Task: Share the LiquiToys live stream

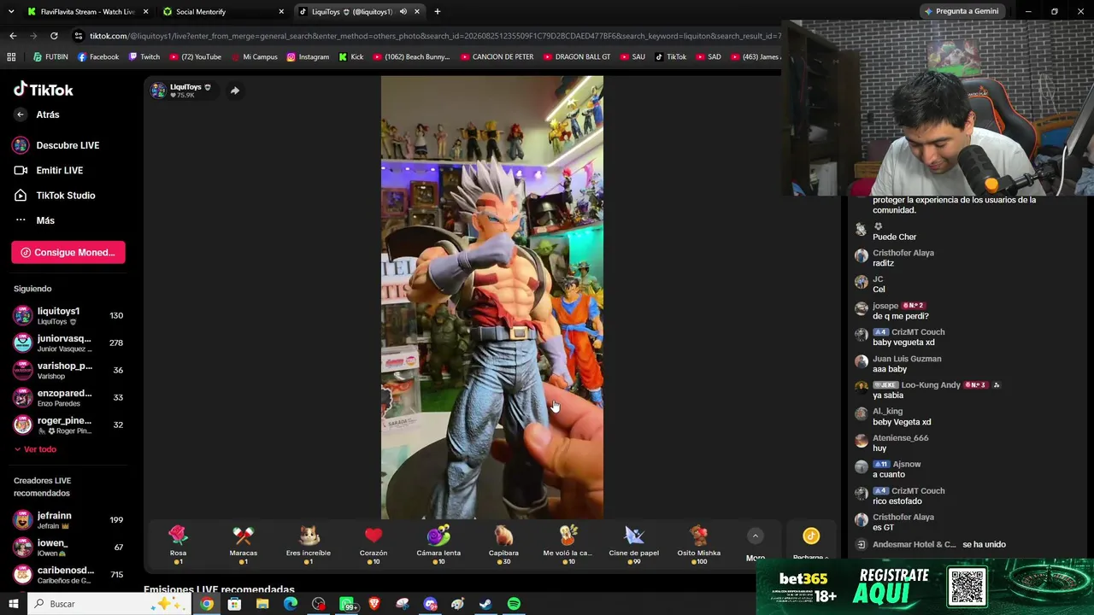Action: [234, 91]
